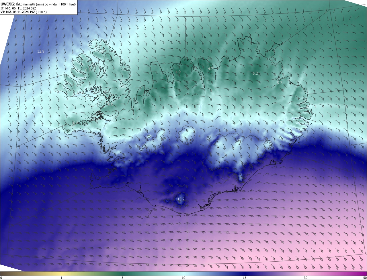367x280 pixels.
Task: Click the 10 tick on the color scale
Action: tap(183, 278)
